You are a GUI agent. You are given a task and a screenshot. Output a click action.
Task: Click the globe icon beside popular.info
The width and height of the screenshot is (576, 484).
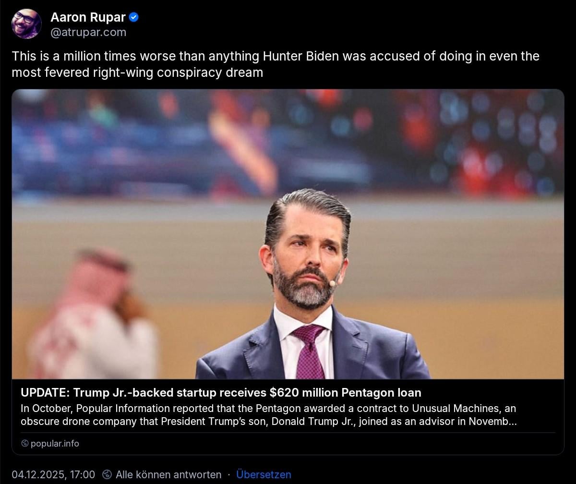(x=25, y=444)
